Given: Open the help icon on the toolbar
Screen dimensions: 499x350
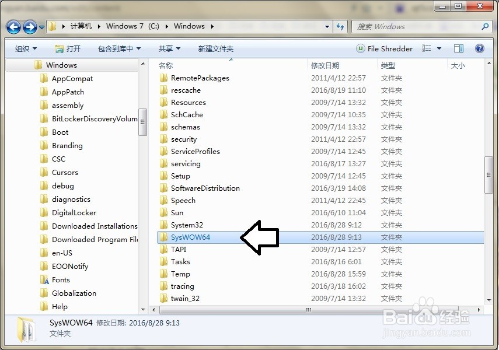Looking at the screenshot, I should [x=479, y=48].
